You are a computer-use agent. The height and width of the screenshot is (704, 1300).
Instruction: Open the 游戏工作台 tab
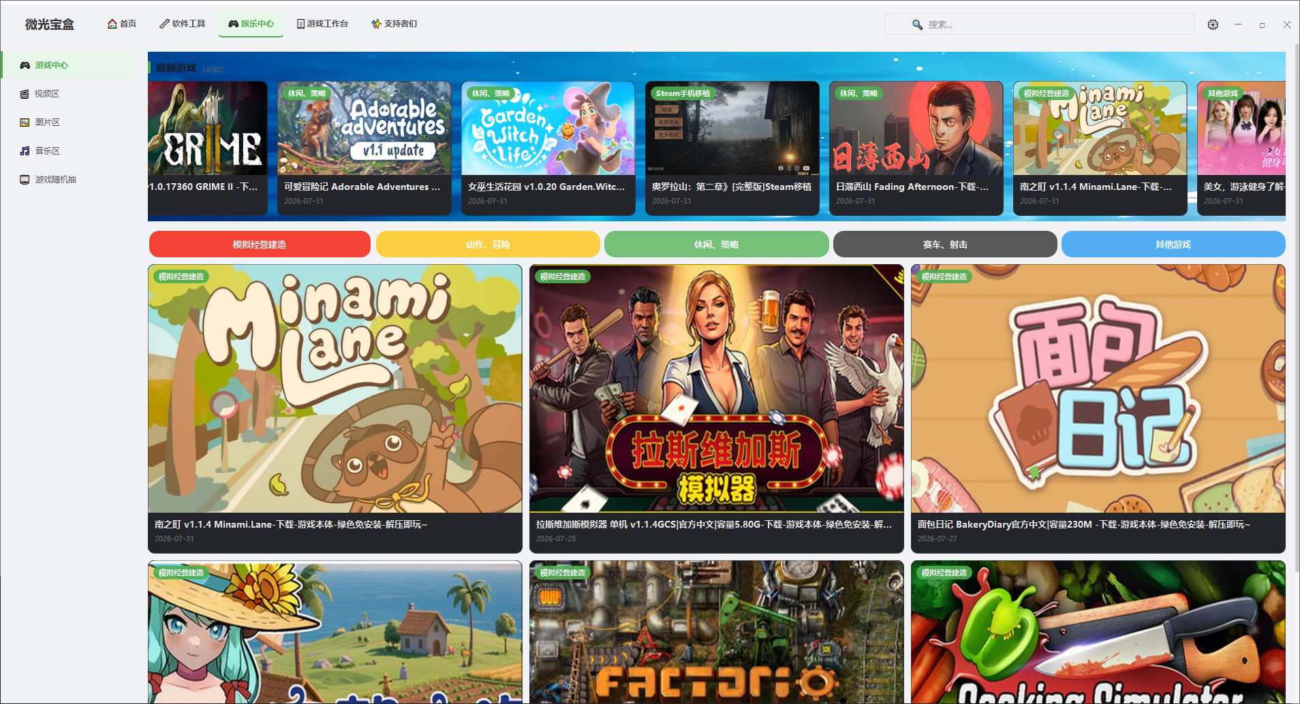pyautogui.click(x=322, y=24)
